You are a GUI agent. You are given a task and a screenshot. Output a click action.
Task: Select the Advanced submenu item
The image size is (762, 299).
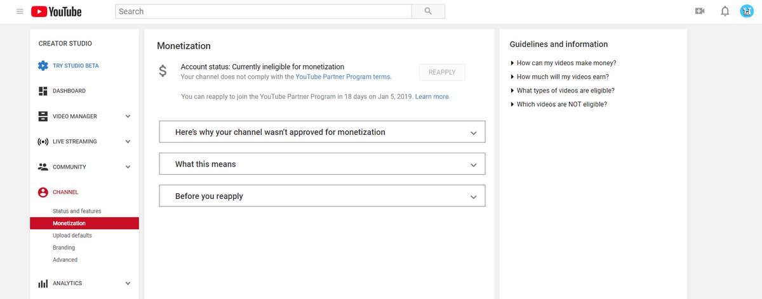(x=65, y=260)
